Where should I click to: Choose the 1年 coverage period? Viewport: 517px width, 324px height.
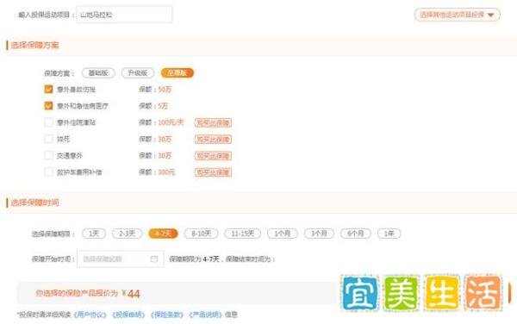[389, 234]
